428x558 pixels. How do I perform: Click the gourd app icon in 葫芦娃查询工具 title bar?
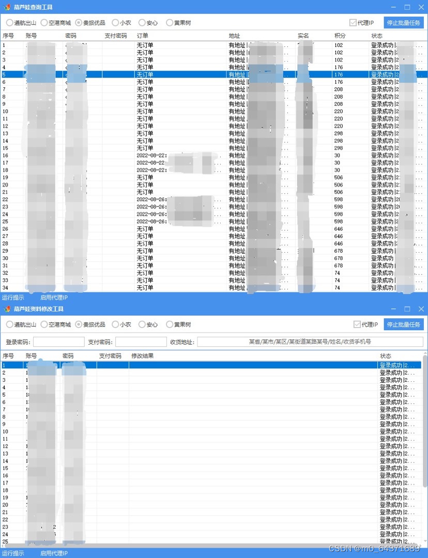point(6,7)
